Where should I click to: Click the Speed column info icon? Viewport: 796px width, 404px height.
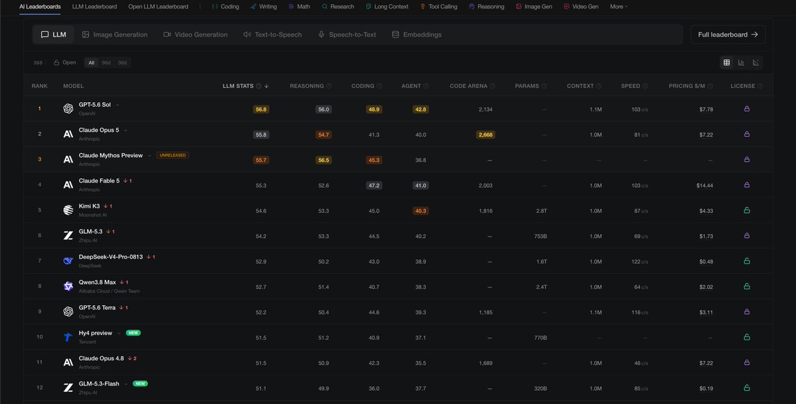(645, 86)
